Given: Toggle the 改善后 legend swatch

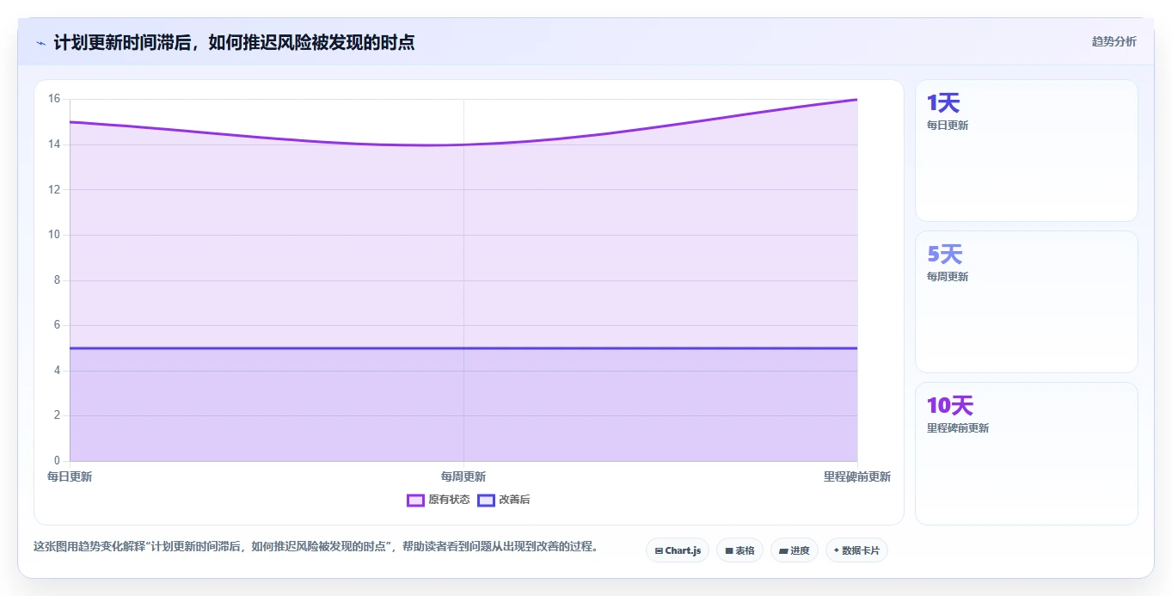Looking at the screenshot, I should tap(486, 500).
